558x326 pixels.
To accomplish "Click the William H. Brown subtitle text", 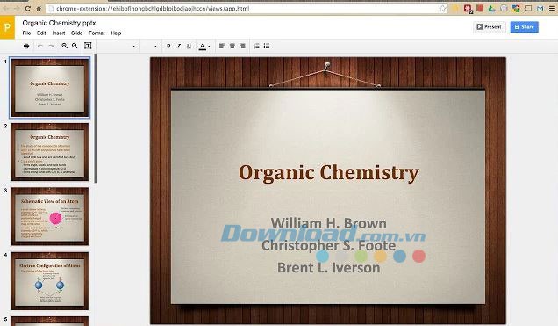I will (x=328, y=223).
